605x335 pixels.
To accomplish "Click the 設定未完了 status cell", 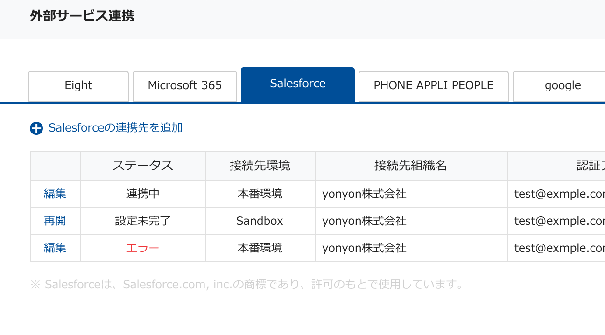I will (x=143, y=221).
